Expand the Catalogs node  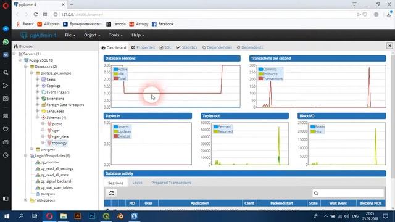(x=37, y=86)
